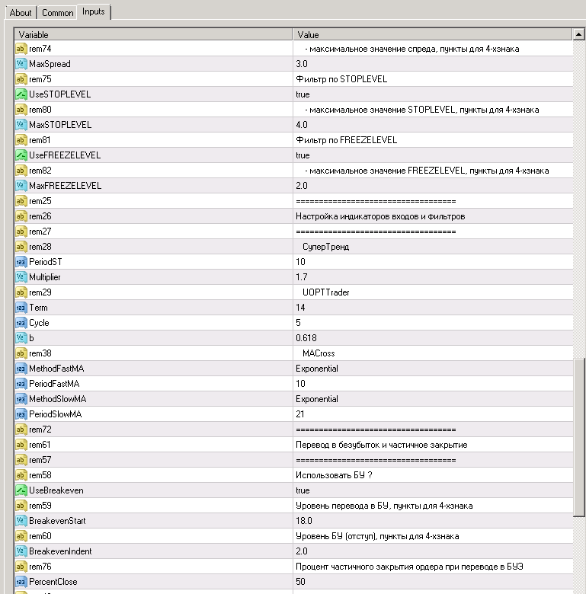Image resolution: width=586 pixels, height=594 pixels.
Task: Click the double icon beside BreakevenIndent
Action: coord(21,551)
